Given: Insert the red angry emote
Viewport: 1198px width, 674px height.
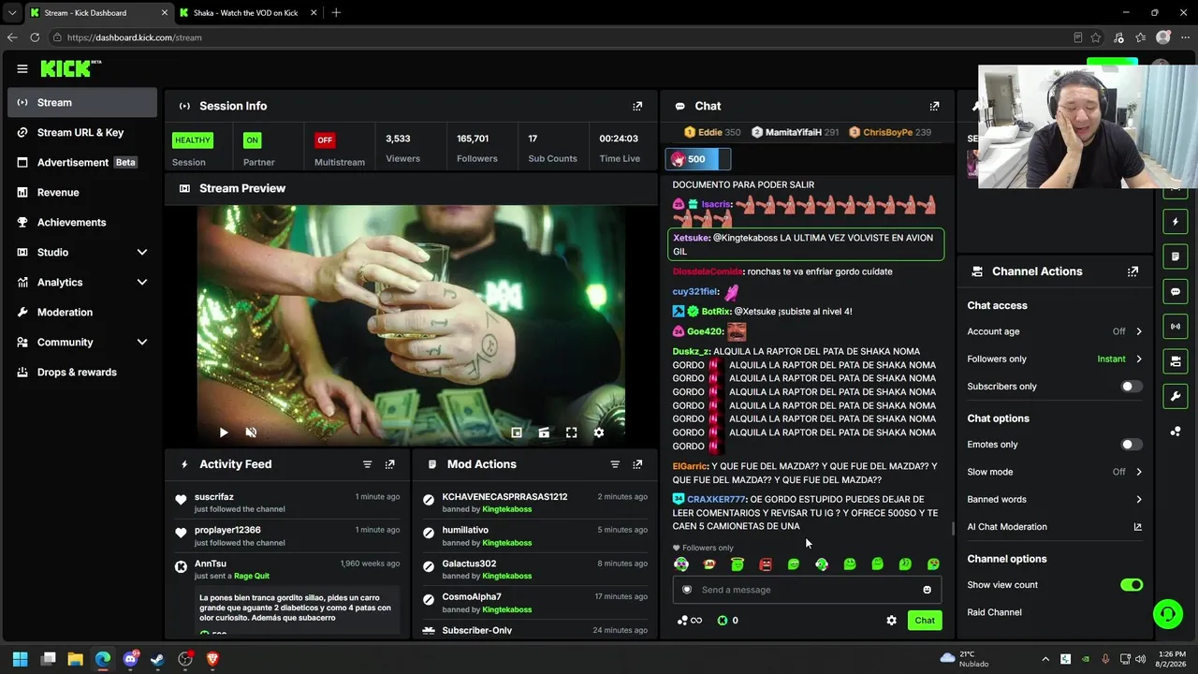Looking at the screenshot, I should [766, 564].
